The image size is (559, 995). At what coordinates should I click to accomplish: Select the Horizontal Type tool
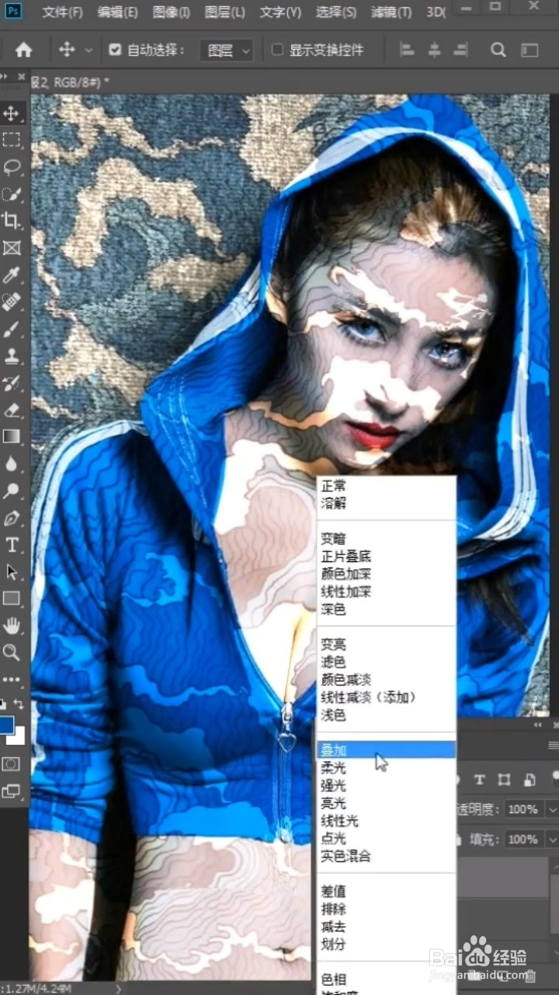tap(11, 544)
